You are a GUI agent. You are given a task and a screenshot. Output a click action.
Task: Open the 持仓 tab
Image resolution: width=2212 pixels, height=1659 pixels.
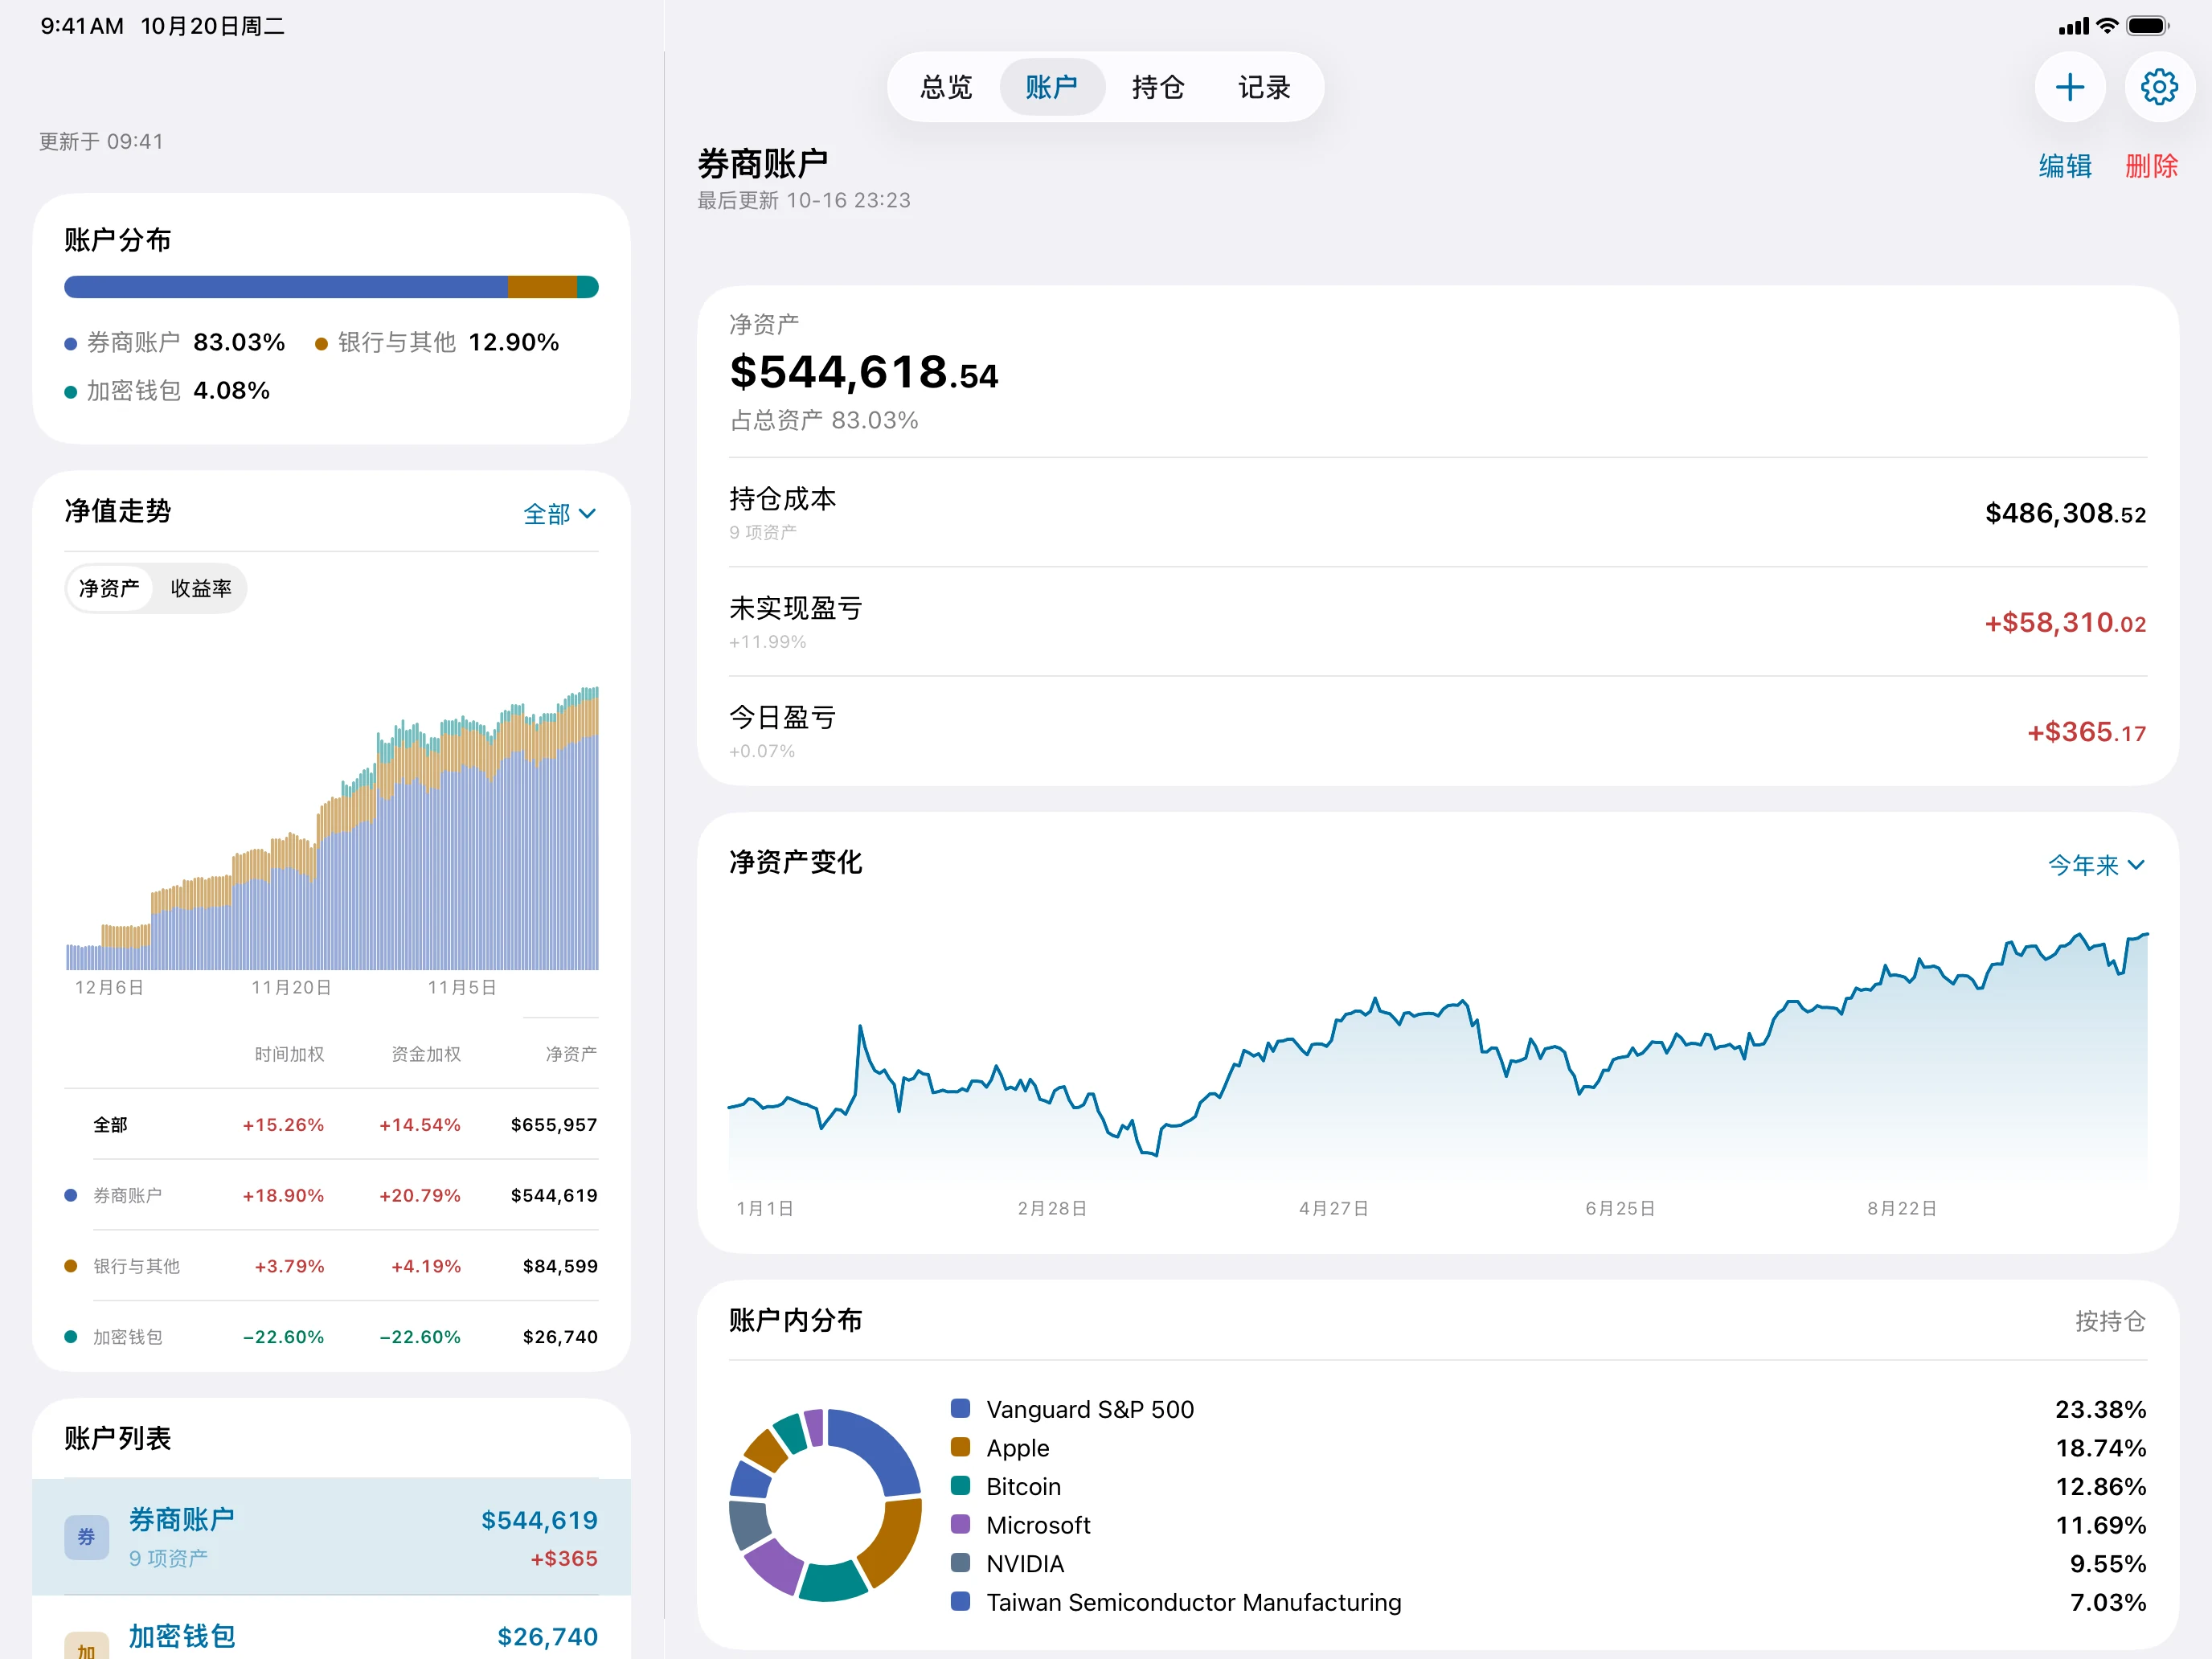click(x=1158, y=88)
